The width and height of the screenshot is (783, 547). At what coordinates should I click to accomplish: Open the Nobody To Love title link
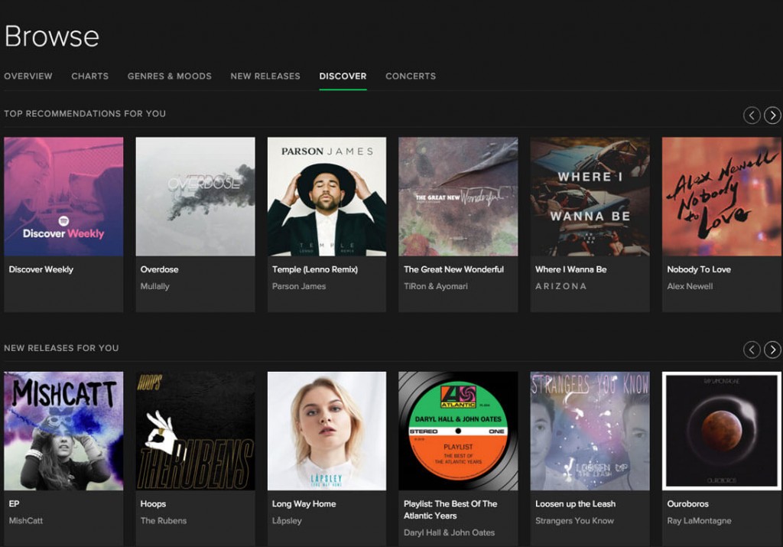click(x=699, y=269)
